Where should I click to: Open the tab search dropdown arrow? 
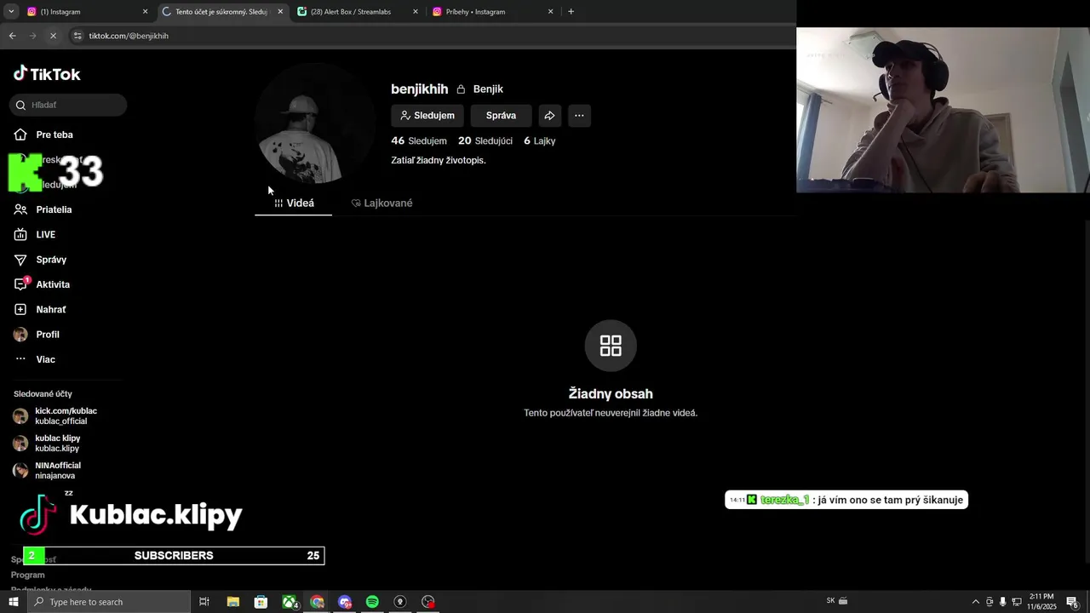(x=11, y=12)
